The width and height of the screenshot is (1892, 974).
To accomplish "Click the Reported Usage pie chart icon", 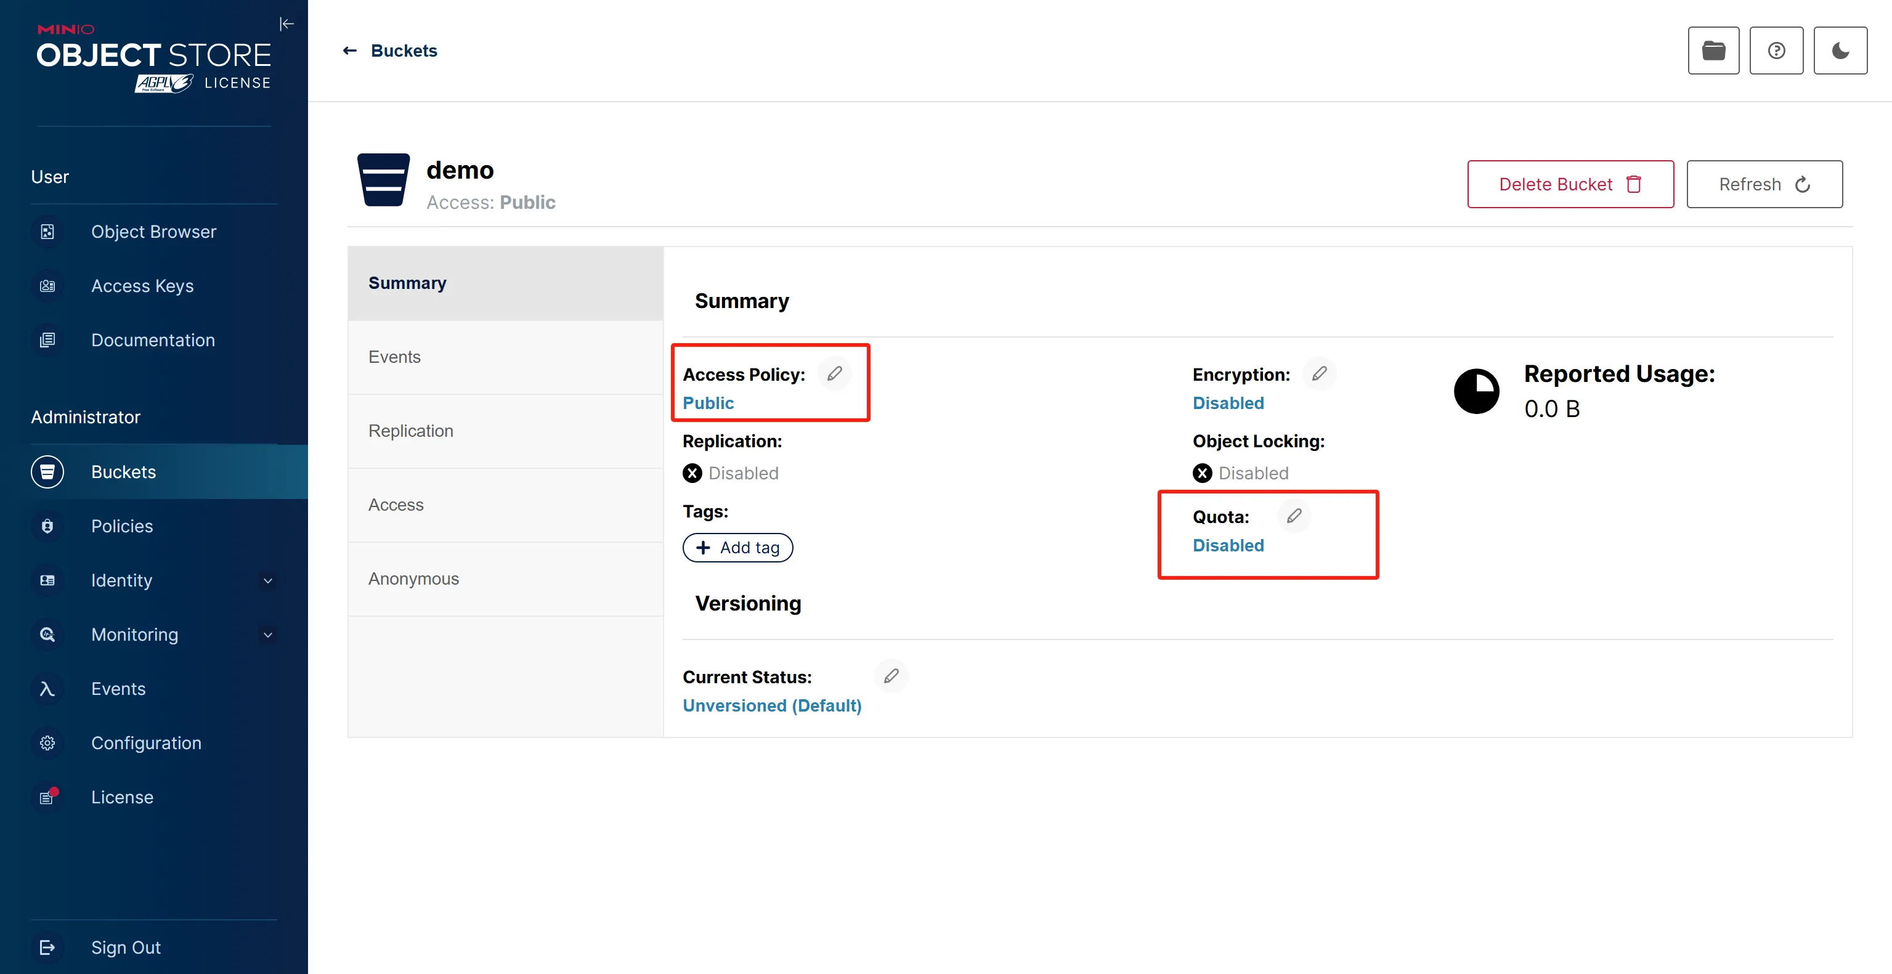I will [x=1476, y=392].
